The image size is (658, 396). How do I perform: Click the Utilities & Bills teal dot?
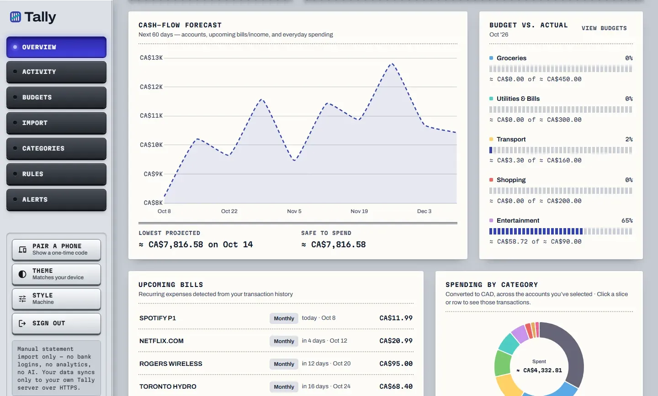[x=491, y=99]
